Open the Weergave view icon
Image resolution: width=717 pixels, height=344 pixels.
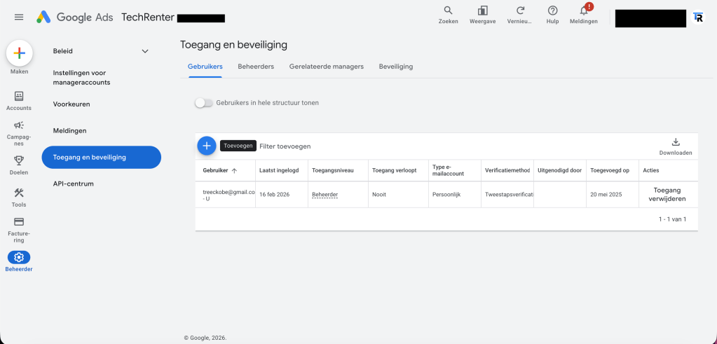[482, 11]
